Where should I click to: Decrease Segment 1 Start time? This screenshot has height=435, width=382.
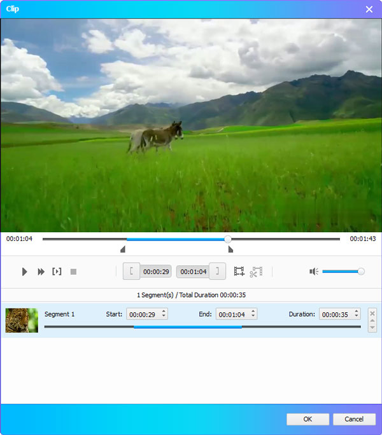point(164,317)
